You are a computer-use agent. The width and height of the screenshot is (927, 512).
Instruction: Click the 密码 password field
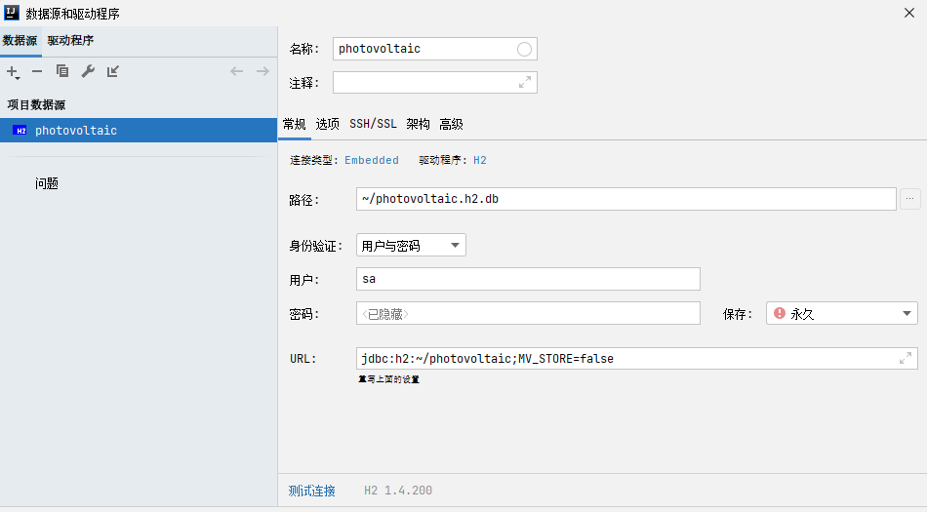click(528, 313)
